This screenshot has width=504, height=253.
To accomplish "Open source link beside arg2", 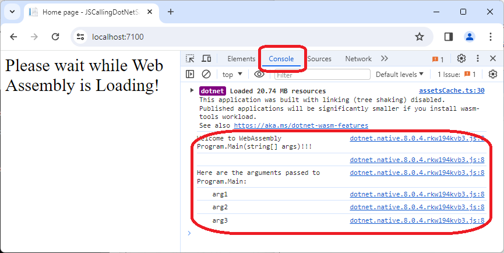I will click(417, 207).
